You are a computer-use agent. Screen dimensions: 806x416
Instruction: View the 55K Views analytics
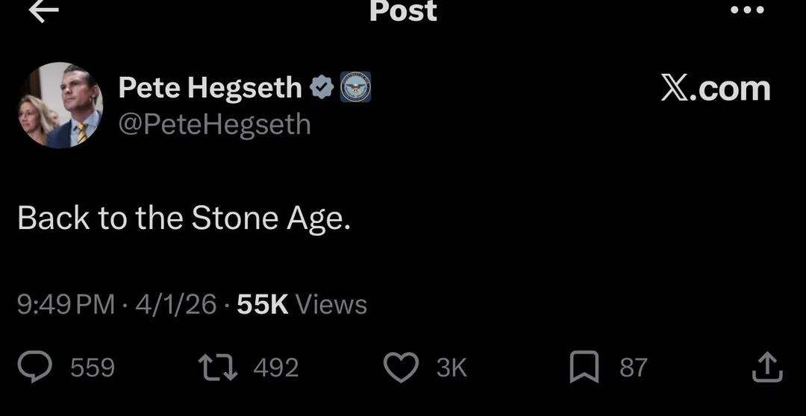click(302, 304)
